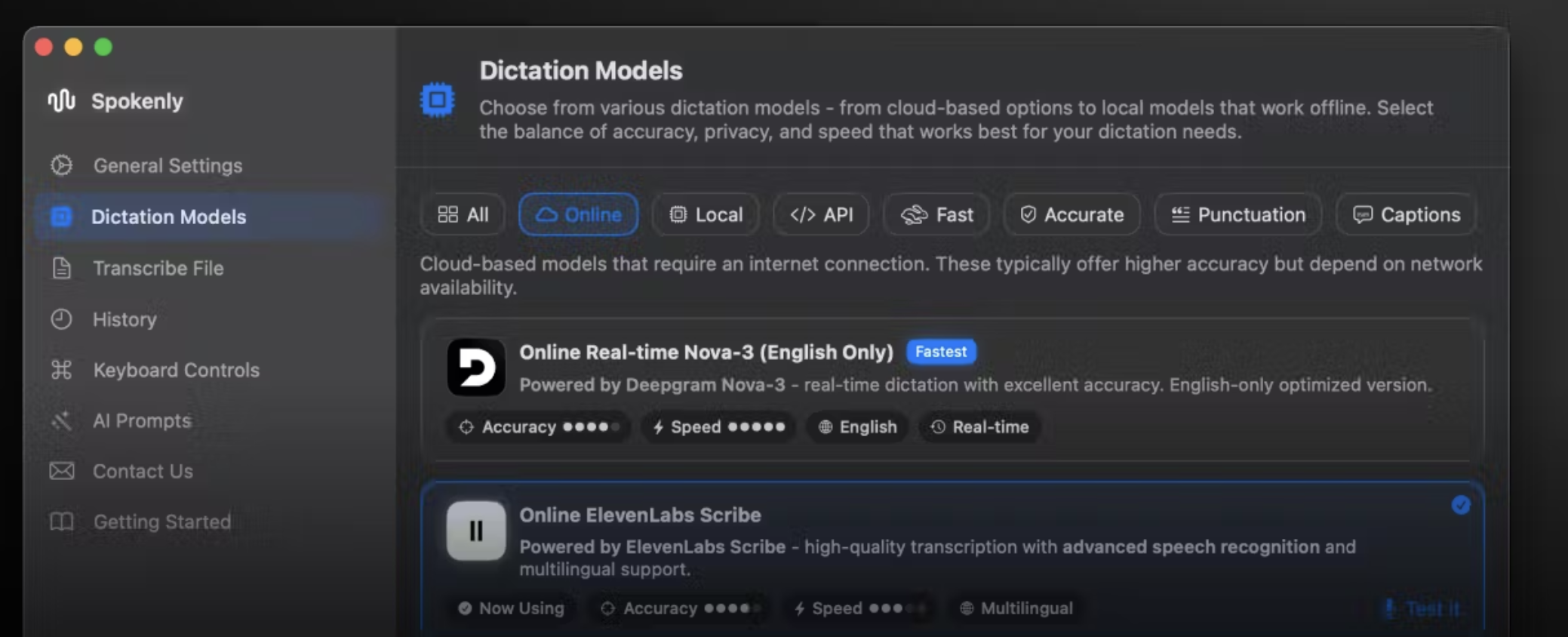Click the Transcribe File document icon
The height and width of the screenshot is (637, 1568).
pyautogui.click(x=61, y=268)
